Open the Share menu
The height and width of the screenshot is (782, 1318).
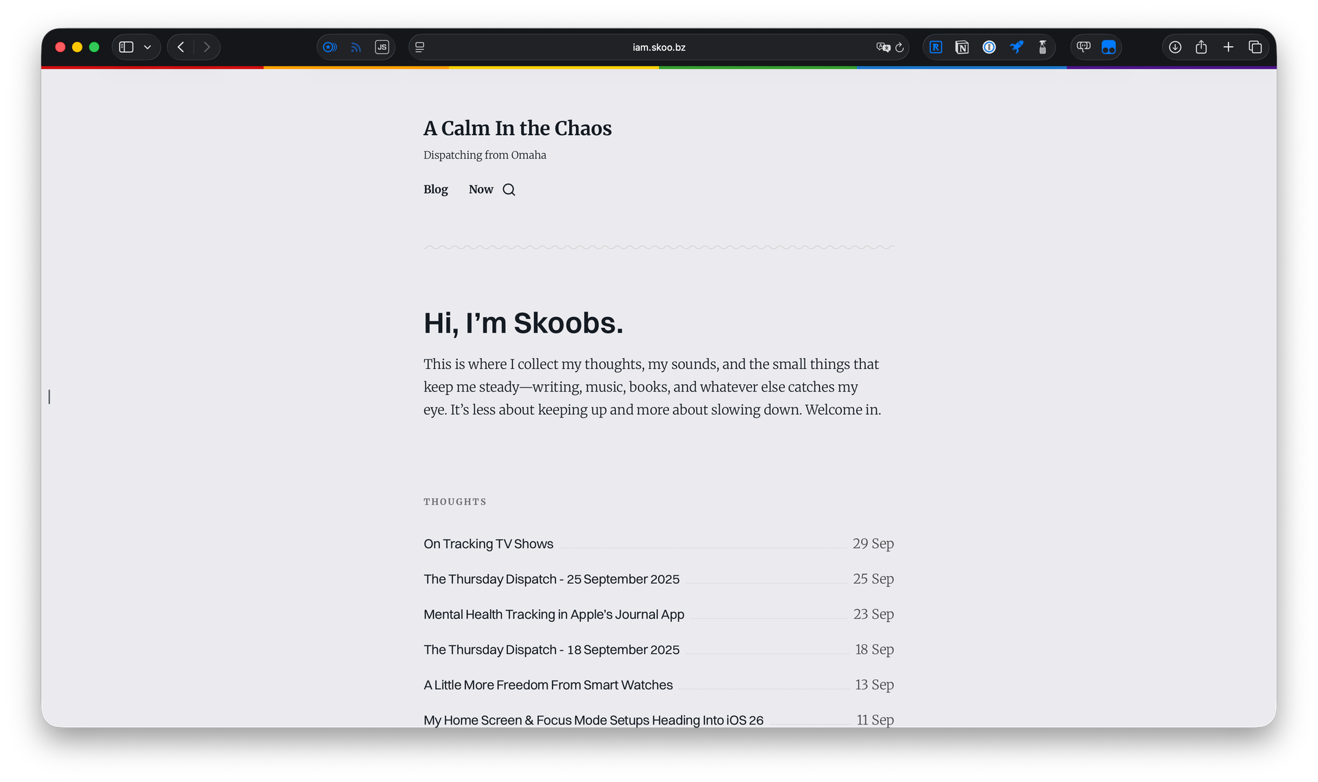(1201, 47)
